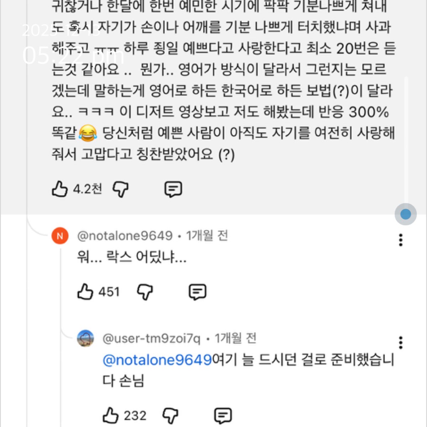The height and width of the screenshot is (427, 427).
Task: Click the @user-tm9zoi7q profile picture
Action: coord(85,338)
